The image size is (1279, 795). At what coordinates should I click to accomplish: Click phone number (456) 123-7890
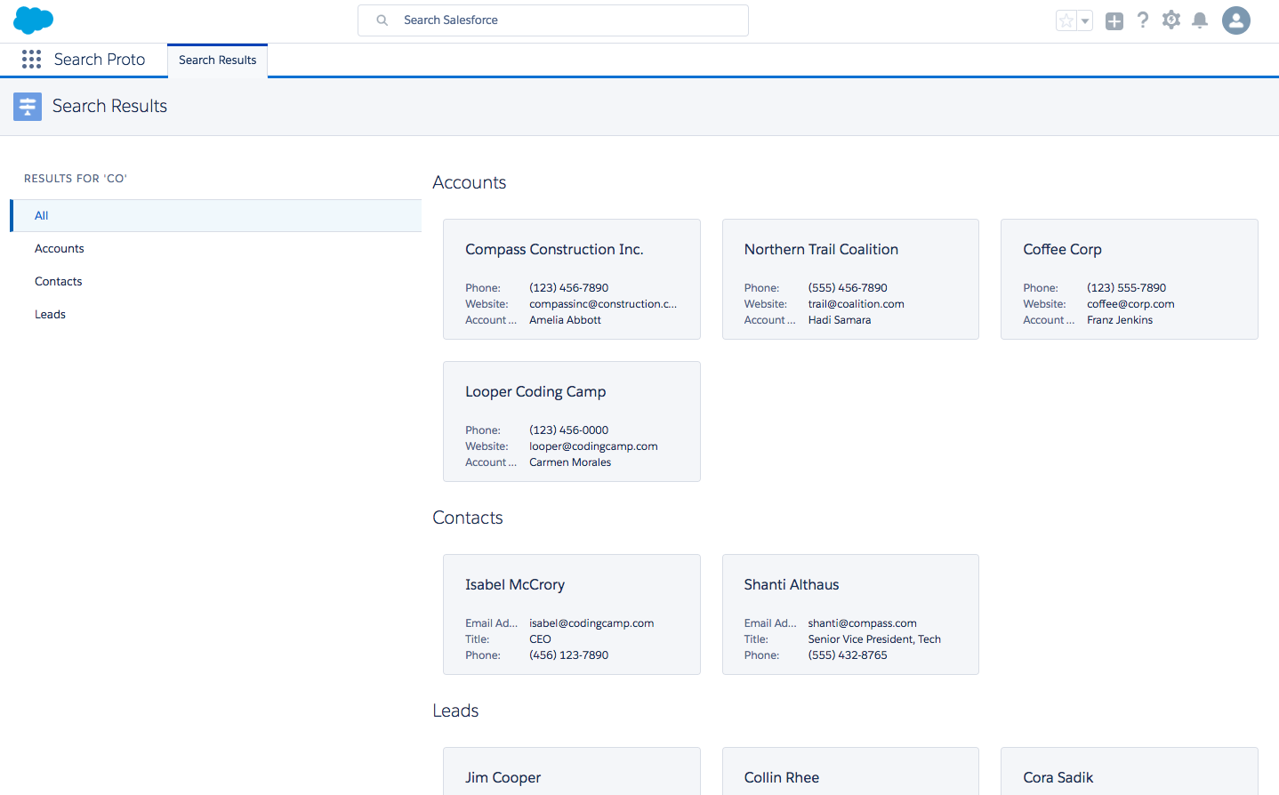pos(568,655)
